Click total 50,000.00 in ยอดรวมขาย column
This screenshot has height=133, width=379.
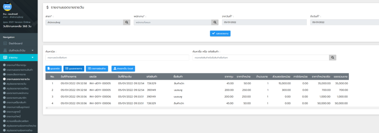[341, 103]
